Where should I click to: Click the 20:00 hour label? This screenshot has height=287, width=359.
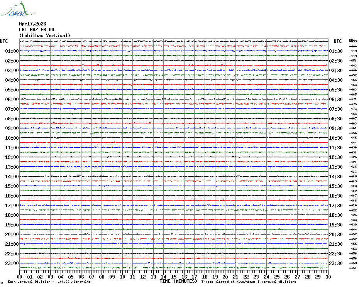12,235
